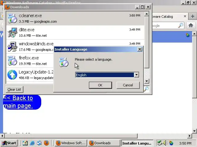Launch Firefox from quick launch
This screenshot has height=147, width=197.
tap(46, 143)
